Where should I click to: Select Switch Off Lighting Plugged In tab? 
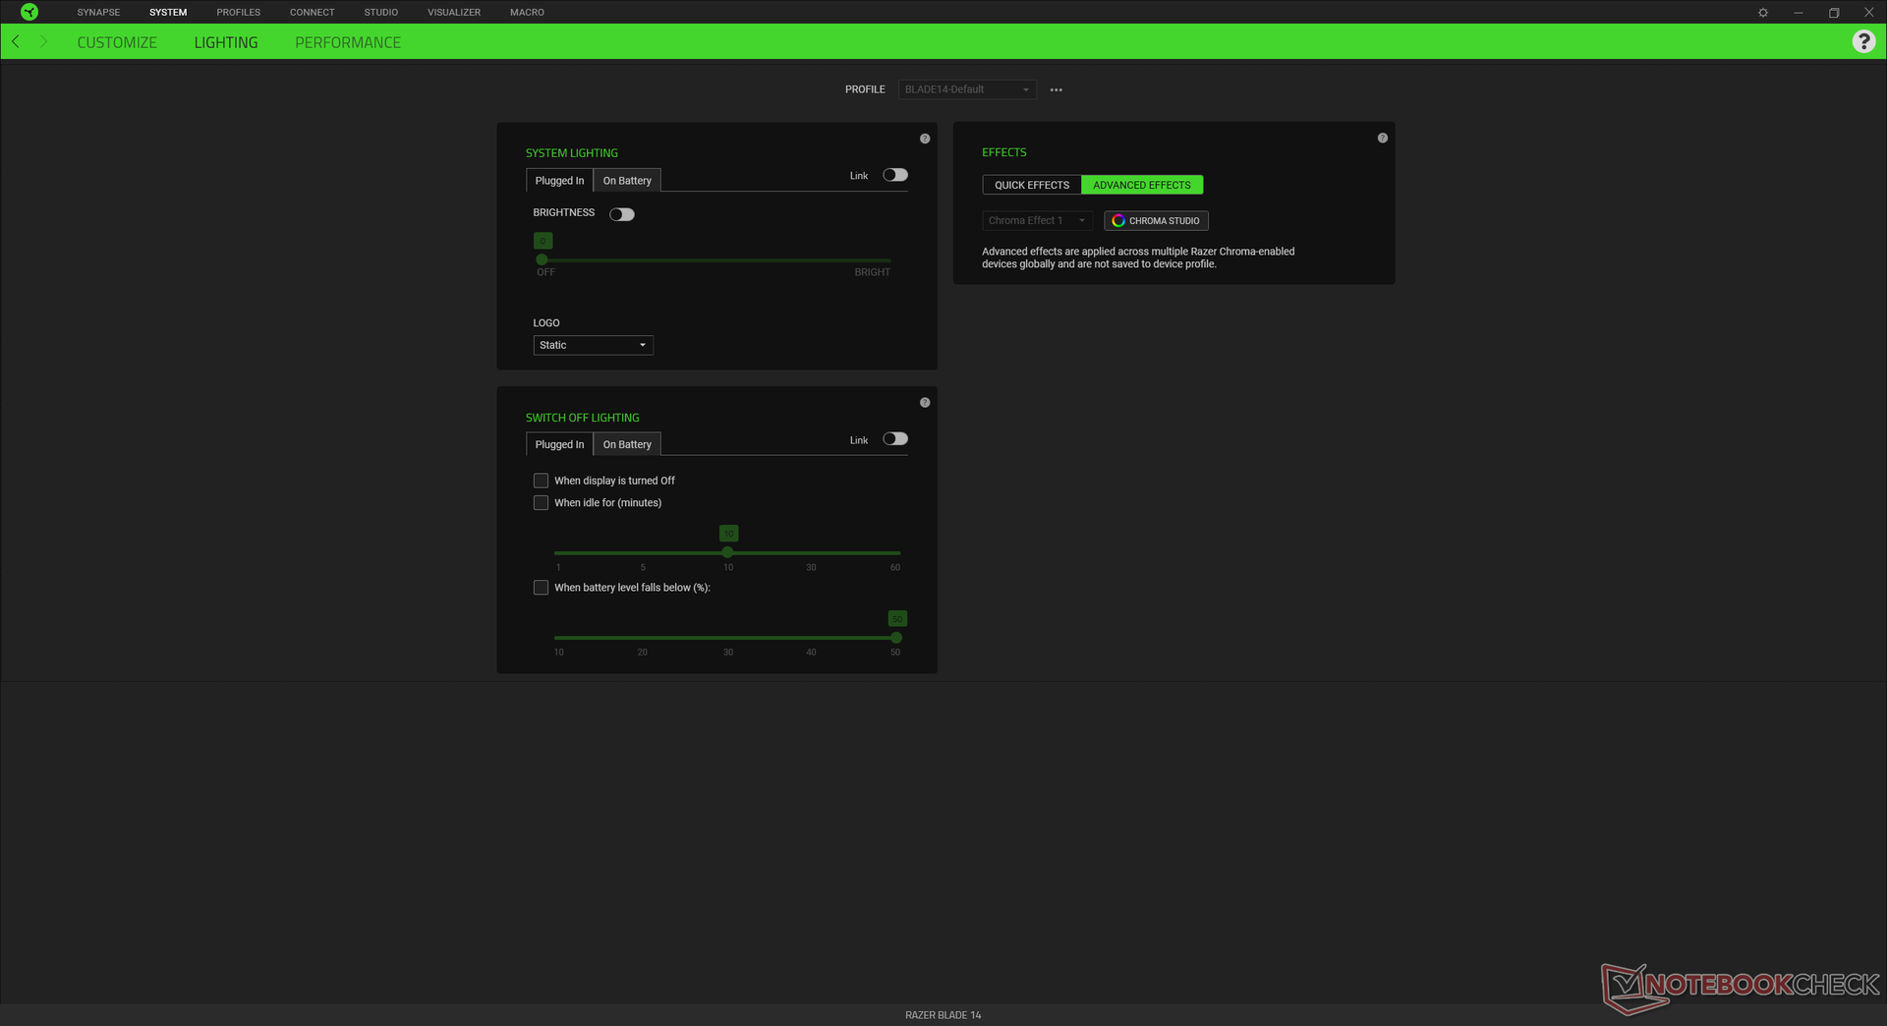pyautogui.click(x=559, y=444)
